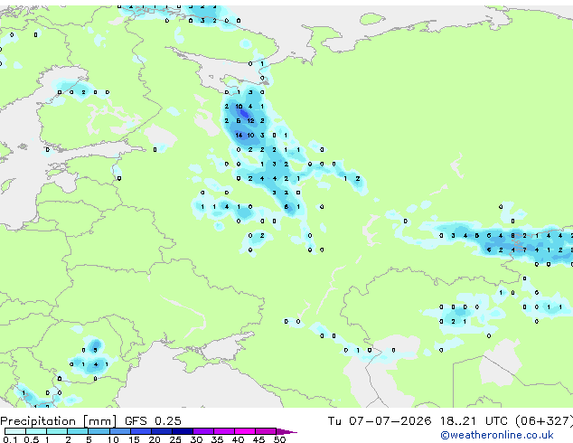The image size is (573, 443).
Task: Click the '0.1' legend scale label
Action: (x=10, y=439)
